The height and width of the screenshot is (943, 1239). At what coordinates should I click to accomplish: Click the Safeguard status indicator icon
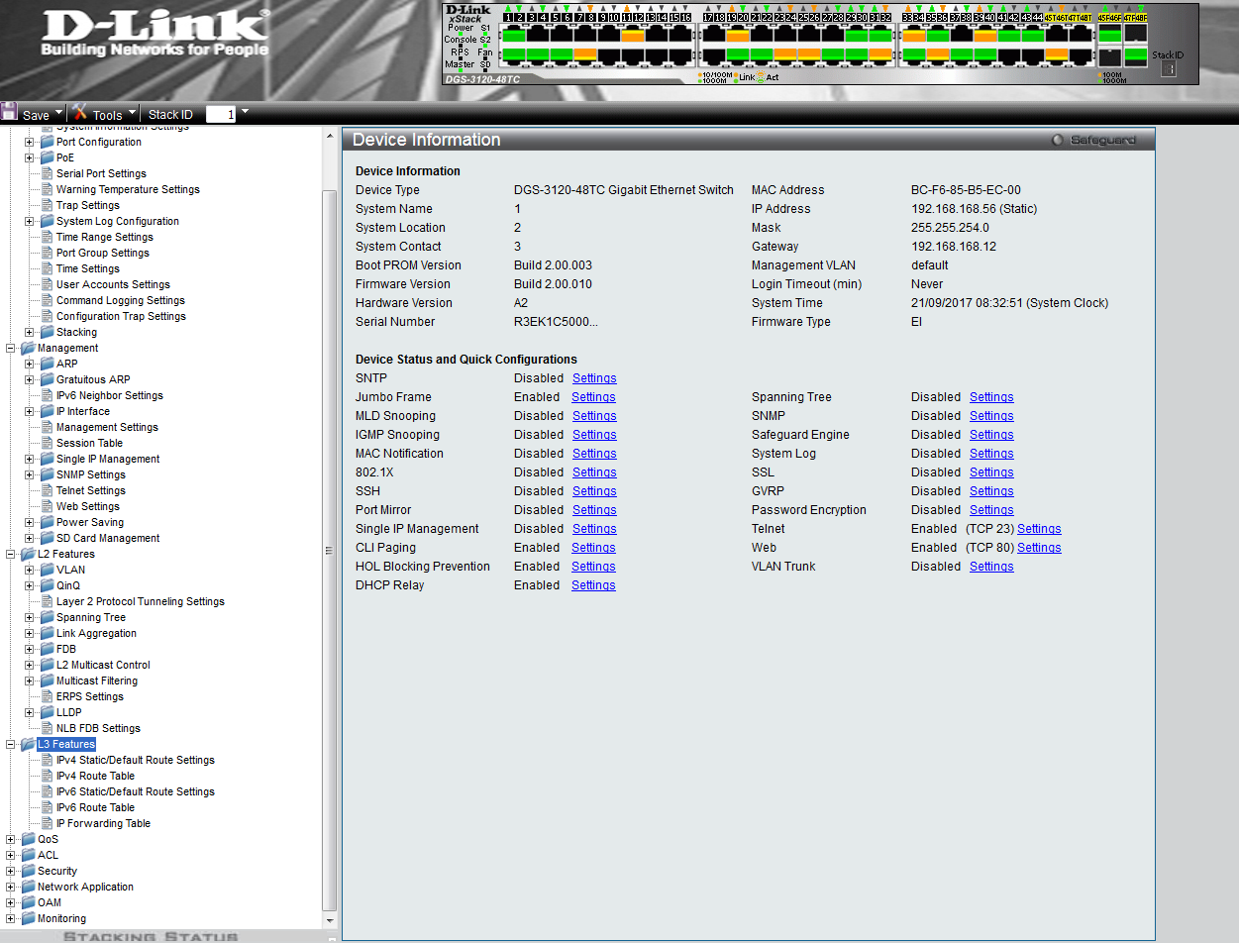[x=1057, y=141]
